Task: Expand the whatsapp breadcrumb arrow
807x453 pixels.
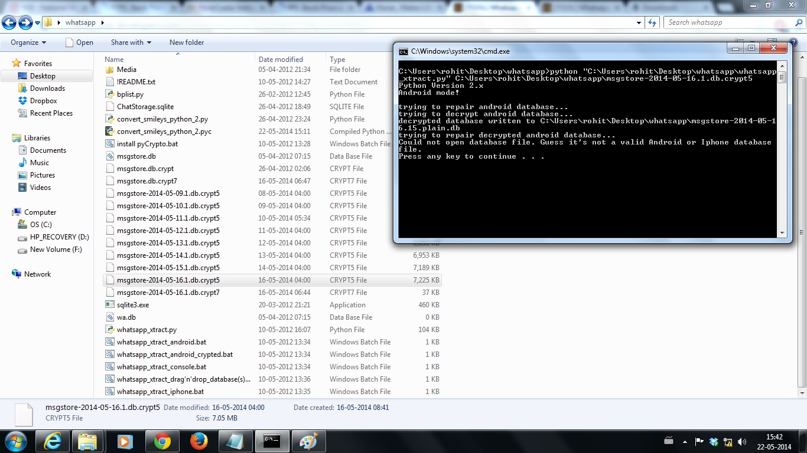Action: (103, 23)
